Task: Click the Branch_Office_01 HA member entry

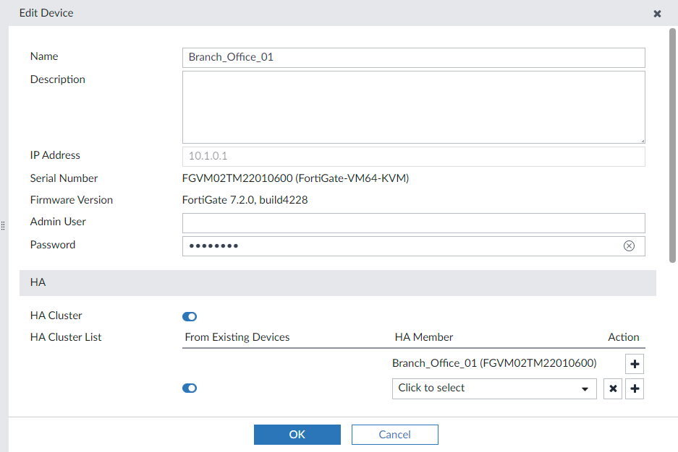Action: (x=494, y=363)
